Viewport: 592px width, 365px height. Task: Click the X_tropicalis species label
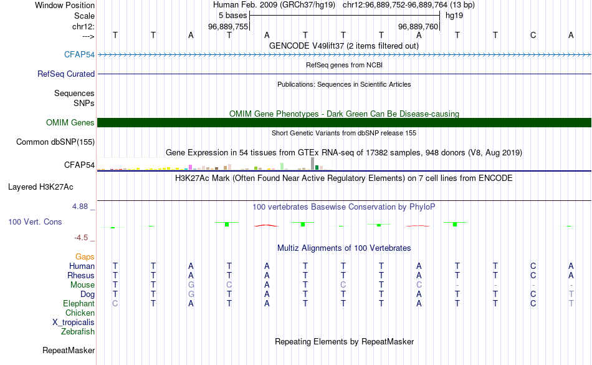click(x=74, y=323)
